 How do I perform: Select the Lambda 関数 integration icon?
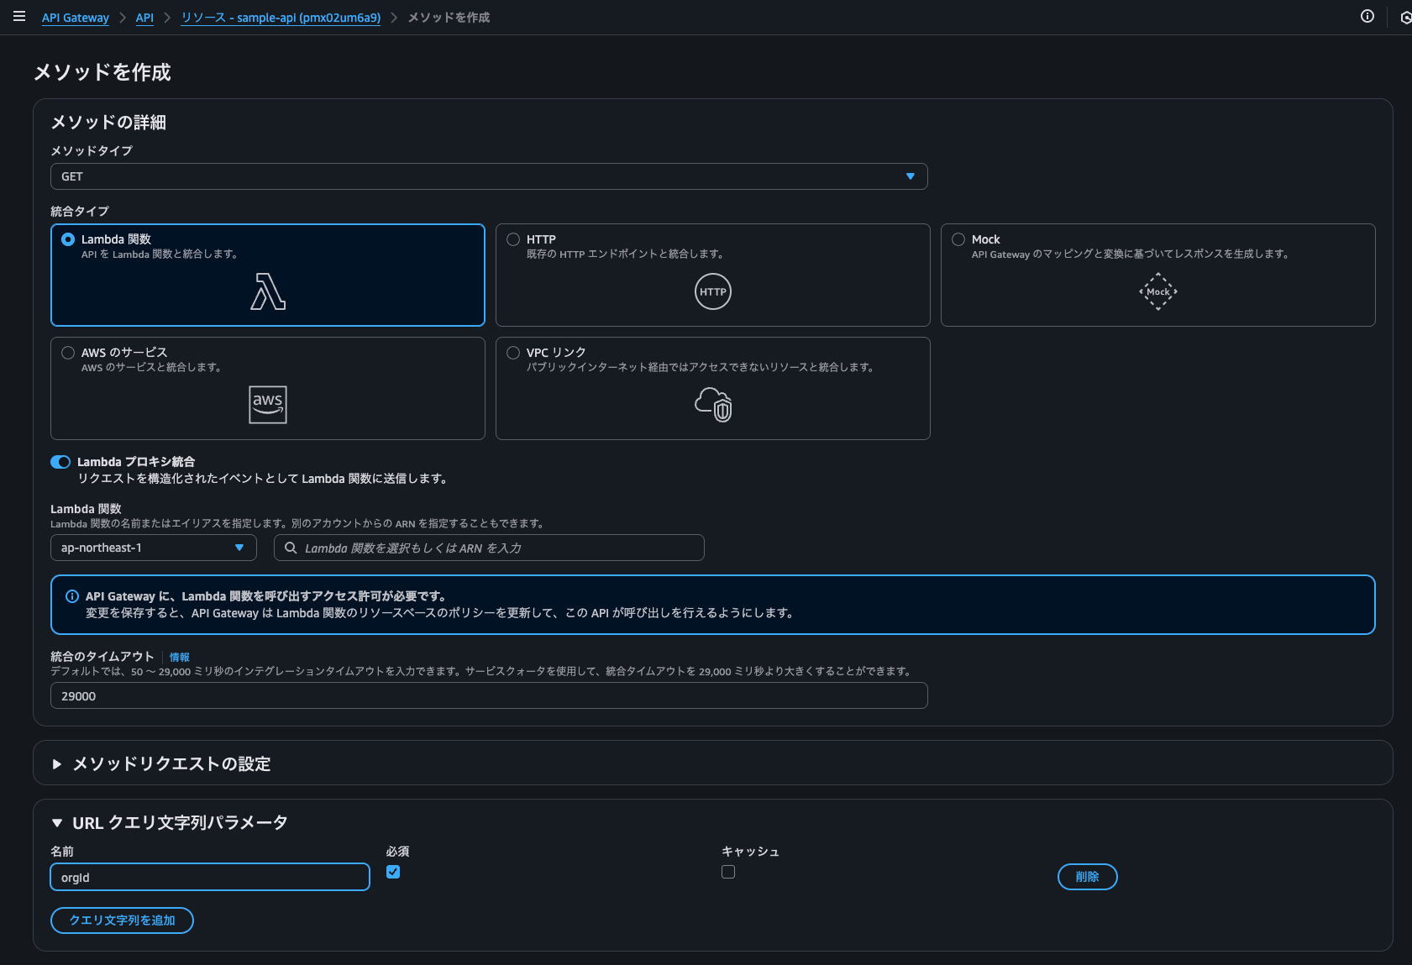267,292
